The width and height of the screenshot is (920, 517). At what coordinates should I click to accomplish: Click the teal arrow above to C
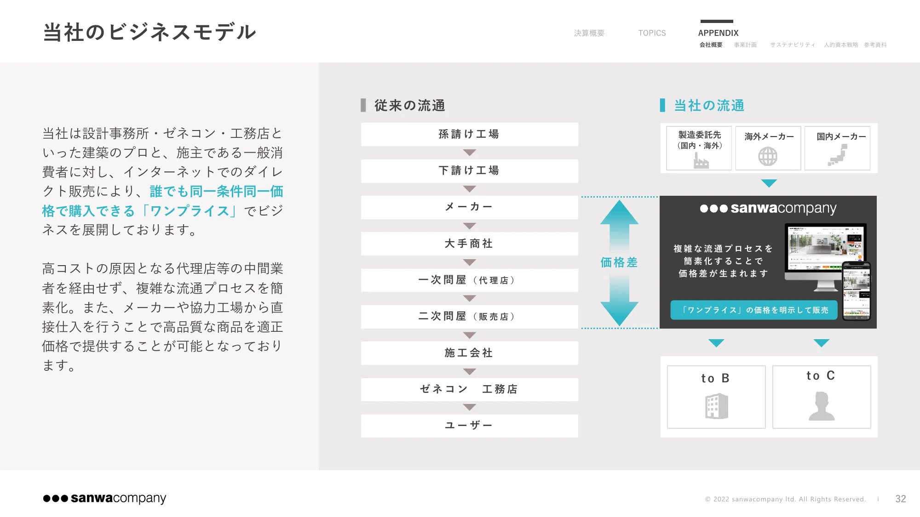coord(821,343)
